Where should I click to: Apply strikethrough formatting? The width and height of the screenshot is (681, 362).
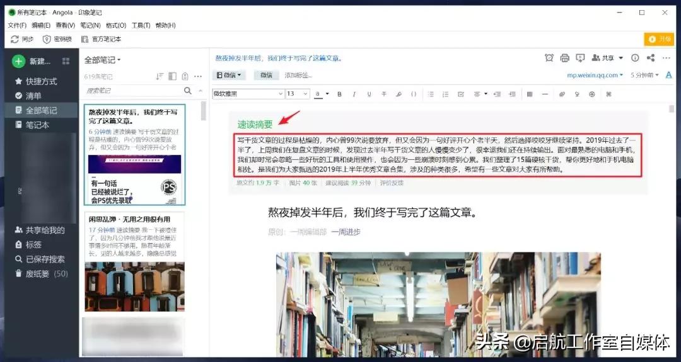pyautogui.click(x=384, y=94)
